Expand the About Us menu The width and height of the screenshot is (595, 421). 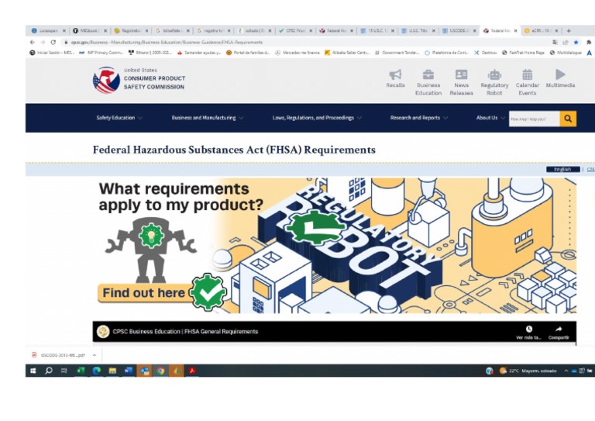[490, 118]
